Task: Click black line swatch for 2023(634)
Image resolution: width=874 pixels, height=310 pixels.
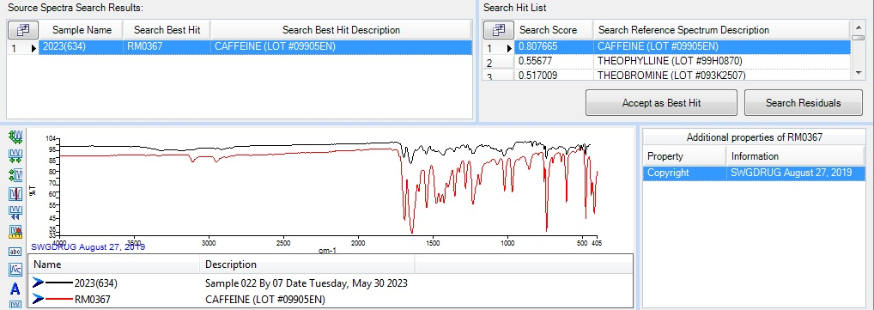Action: [59, 283]
